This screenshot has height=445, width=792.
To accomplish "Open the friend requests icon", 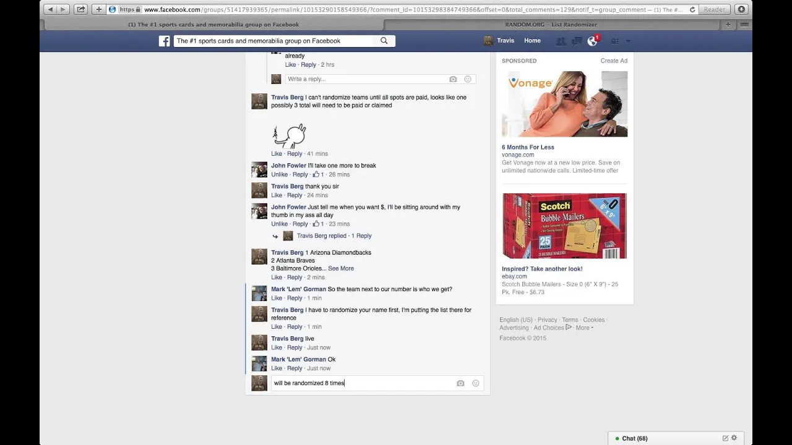I will [561, 41].
